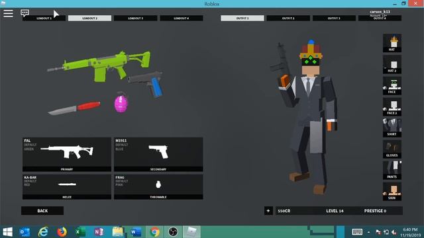This screenshot has width=424, height=238.
Task: Open the Face slot icon
Action: (392, 85)
